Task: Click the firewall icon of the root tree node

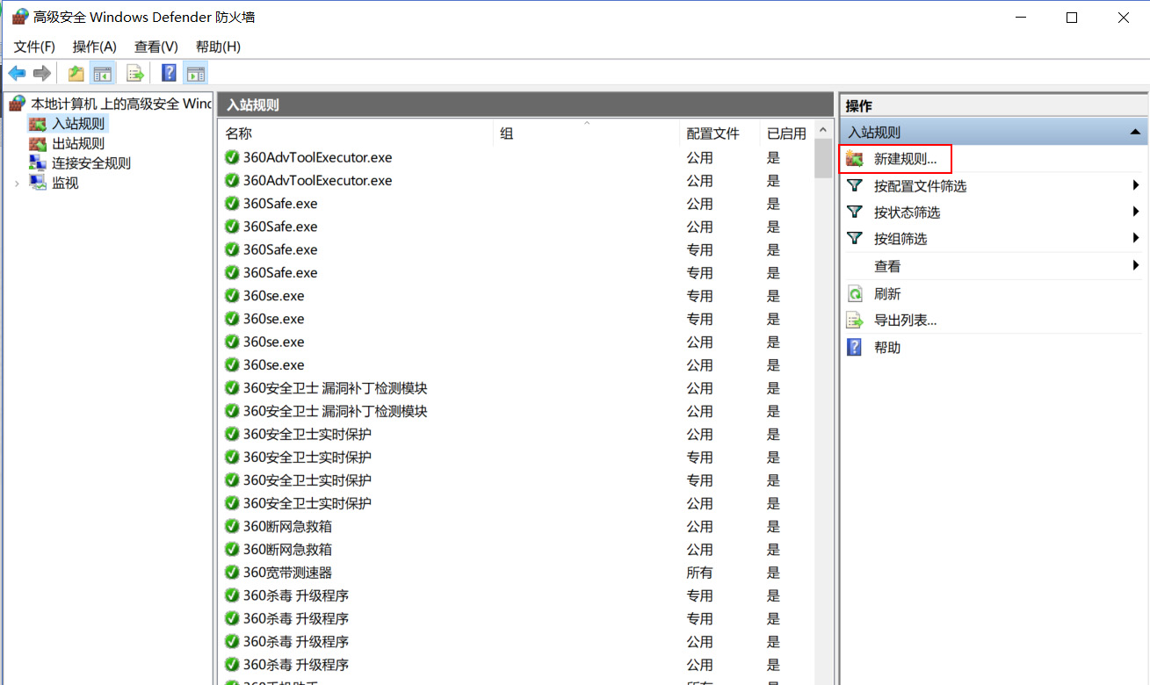Action: click(x=17, y=104)
